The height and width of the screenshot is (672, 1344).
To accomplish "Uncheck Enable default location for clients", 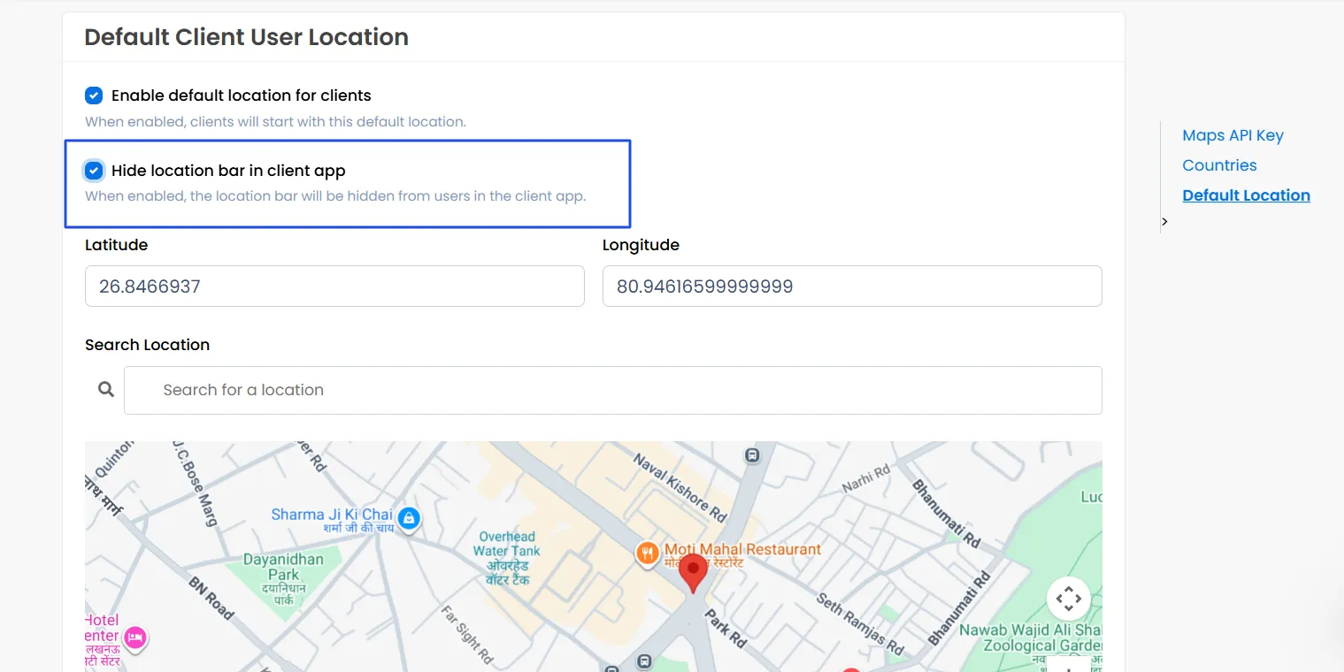I will (x=94, y=95).
